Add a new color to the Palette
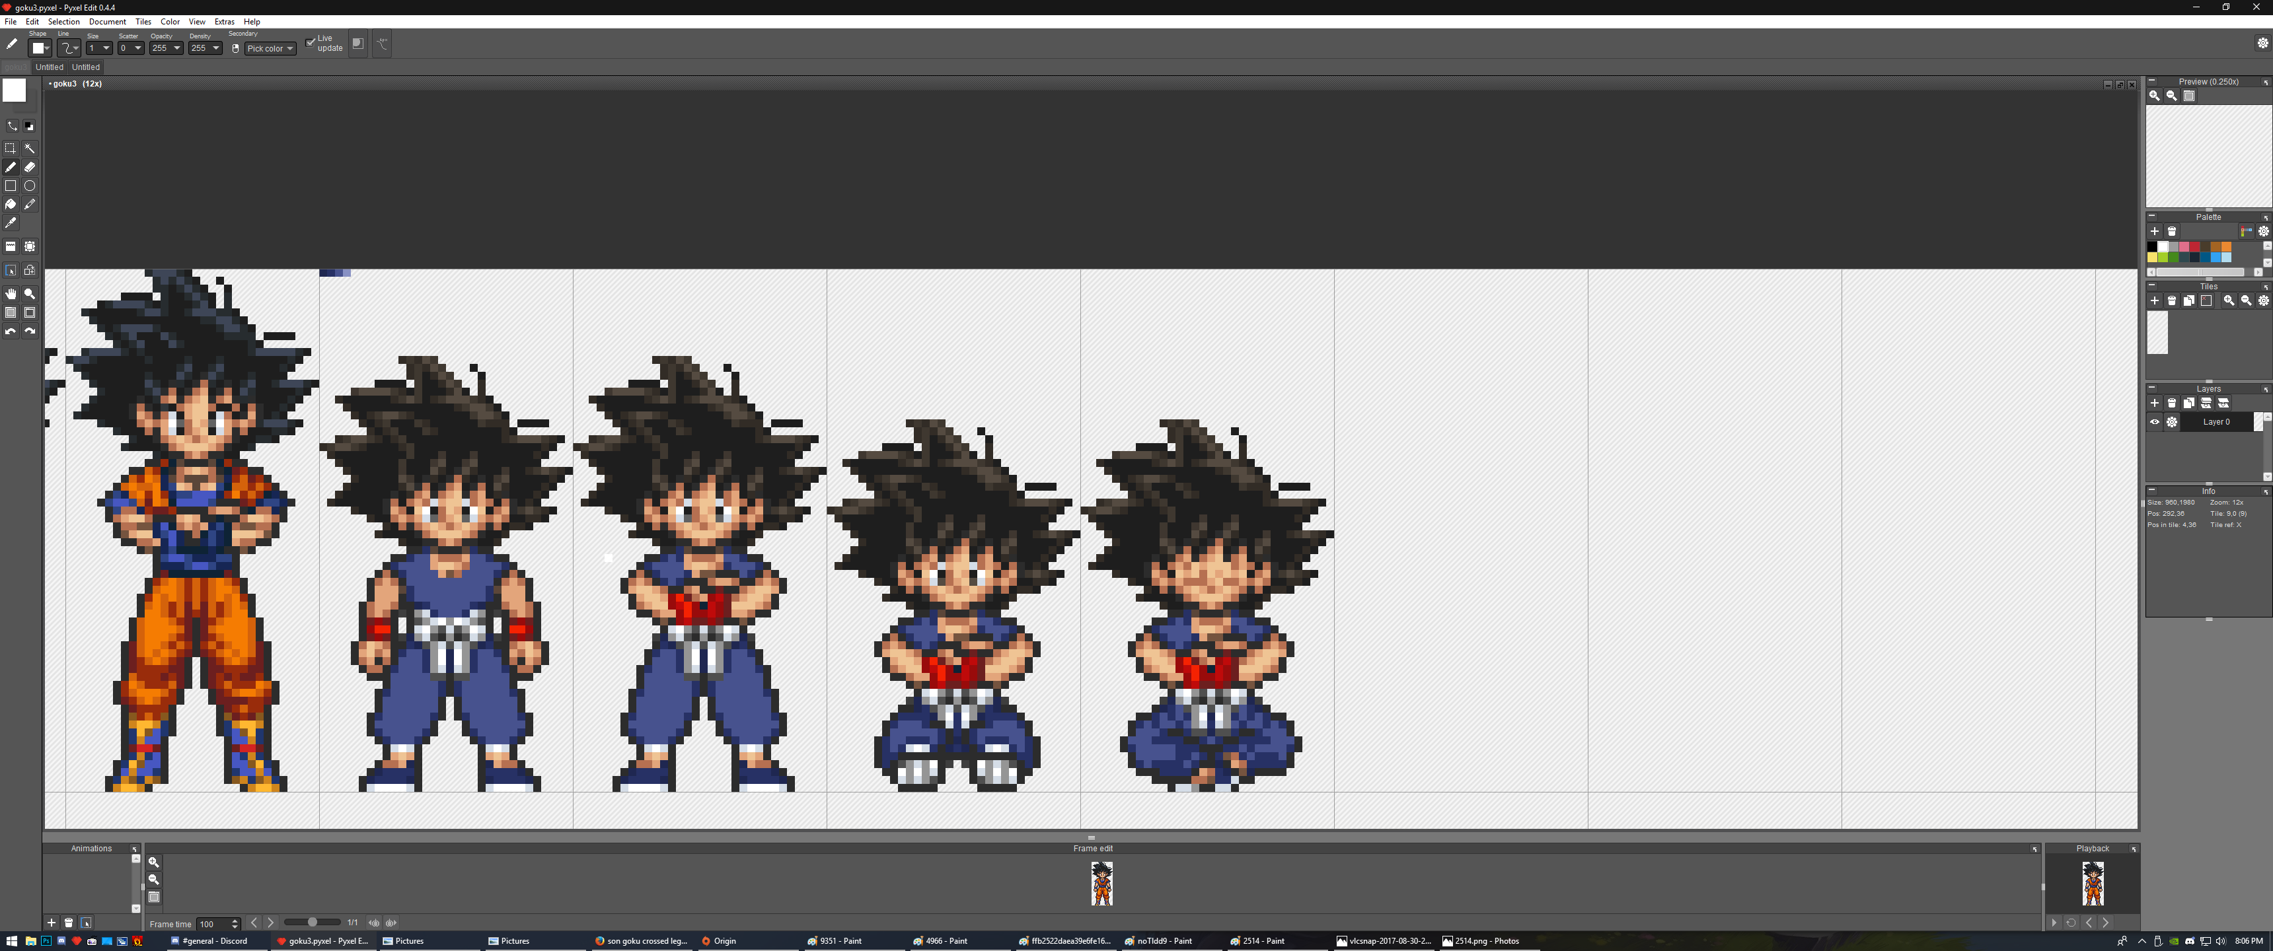 (x=2155, y=231)
